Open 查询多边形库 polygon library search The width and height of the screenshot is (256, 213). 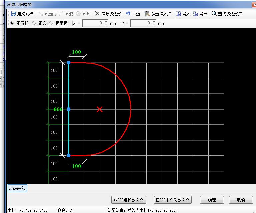227,14
